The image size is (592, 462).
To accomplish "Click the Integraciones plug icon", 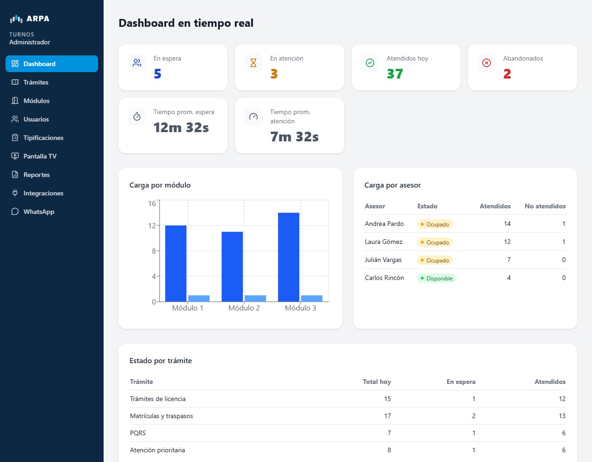I will point(15,193).
